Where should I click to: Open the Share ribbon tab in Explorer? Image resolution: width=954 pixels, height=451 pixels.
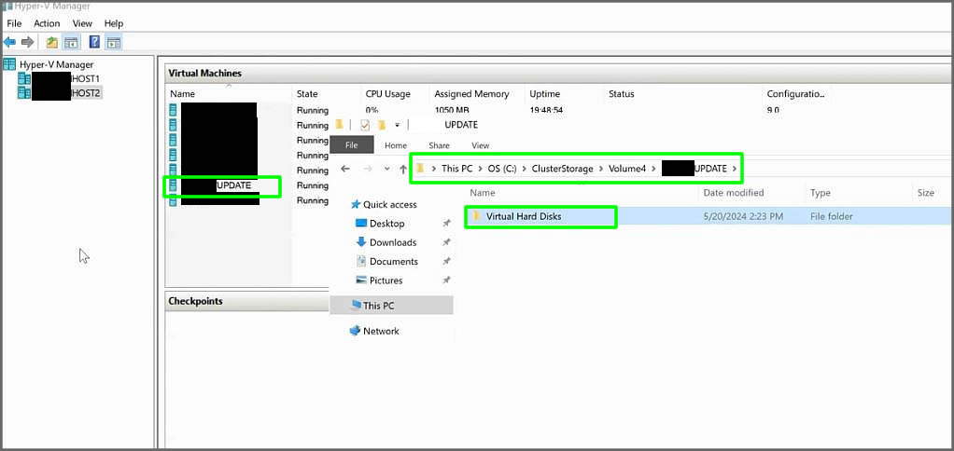coord(440,145)
